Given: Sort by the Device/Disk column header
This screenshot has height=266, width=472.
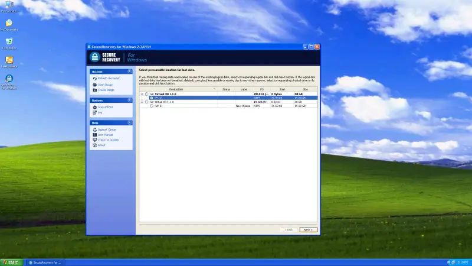Looking at the screenshot, I should tap(176, 89).
